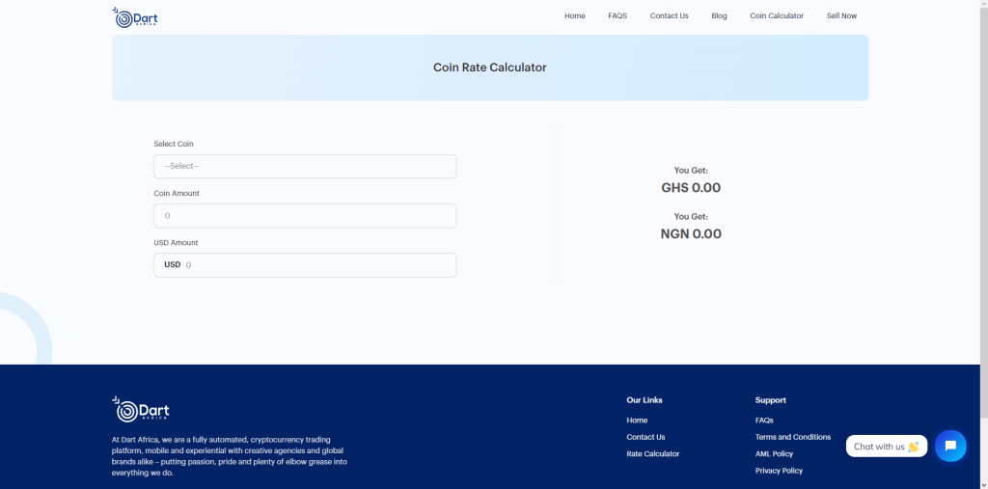Click the 'USD Amount' label

point(176,243)
